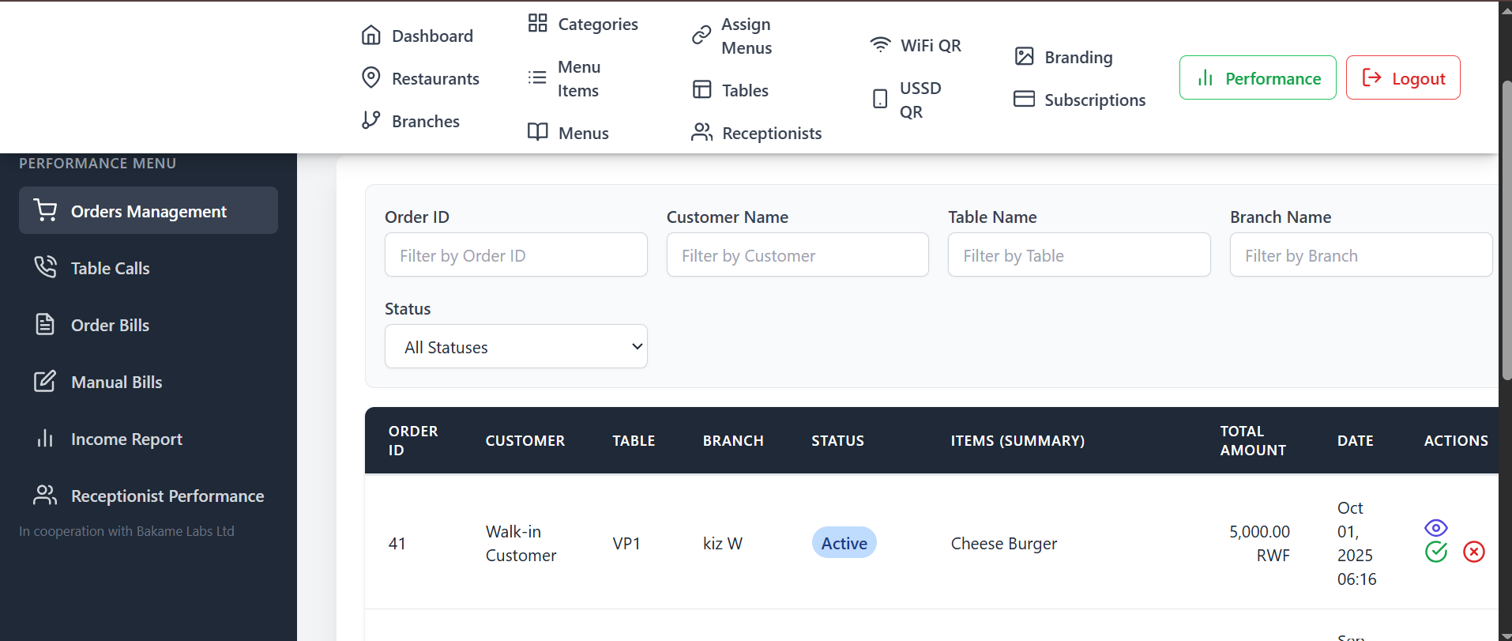This screenshot has height=641, width=1512.
Task: Click the green checkmark icon for order 41
Action: (x=1435, y=552)
